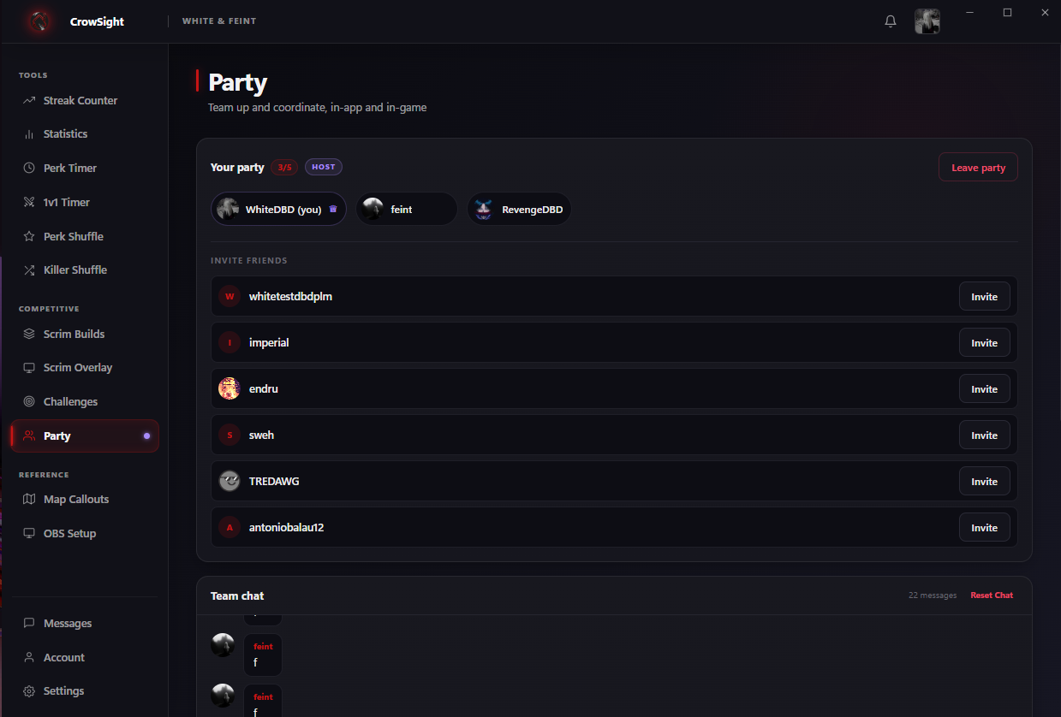The width and height of the screenshot is (1061, 717).
Task: Open Perk Timer from sidebar
Action: pyautogui.click(x=85, y=168)
